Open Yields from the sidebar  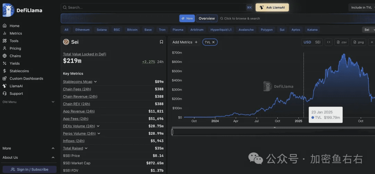pyautogui.click(x=15, y=64)
